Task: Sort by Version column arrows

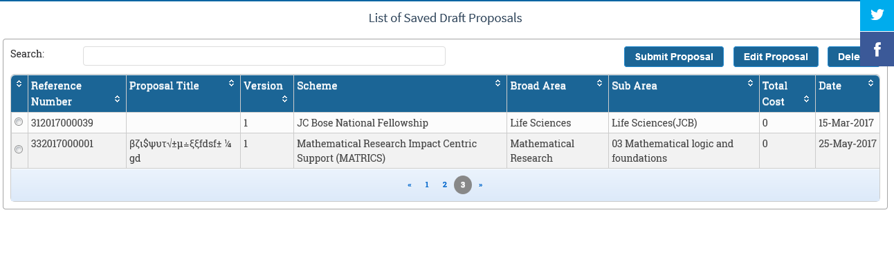Action: click(x=285, y=99)
